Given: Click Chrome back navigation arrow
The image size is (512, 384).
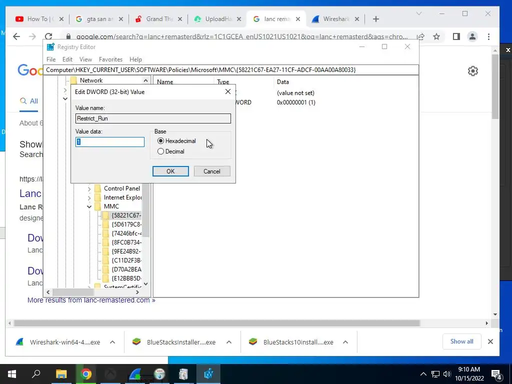Looking at the screenshot, I should pos(16,36).
